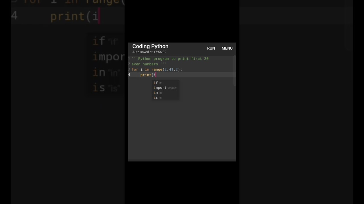Click line number 4 in the gutter
Image resolution: width=364 pixels, height=204 pixels.
click(129, 75)
